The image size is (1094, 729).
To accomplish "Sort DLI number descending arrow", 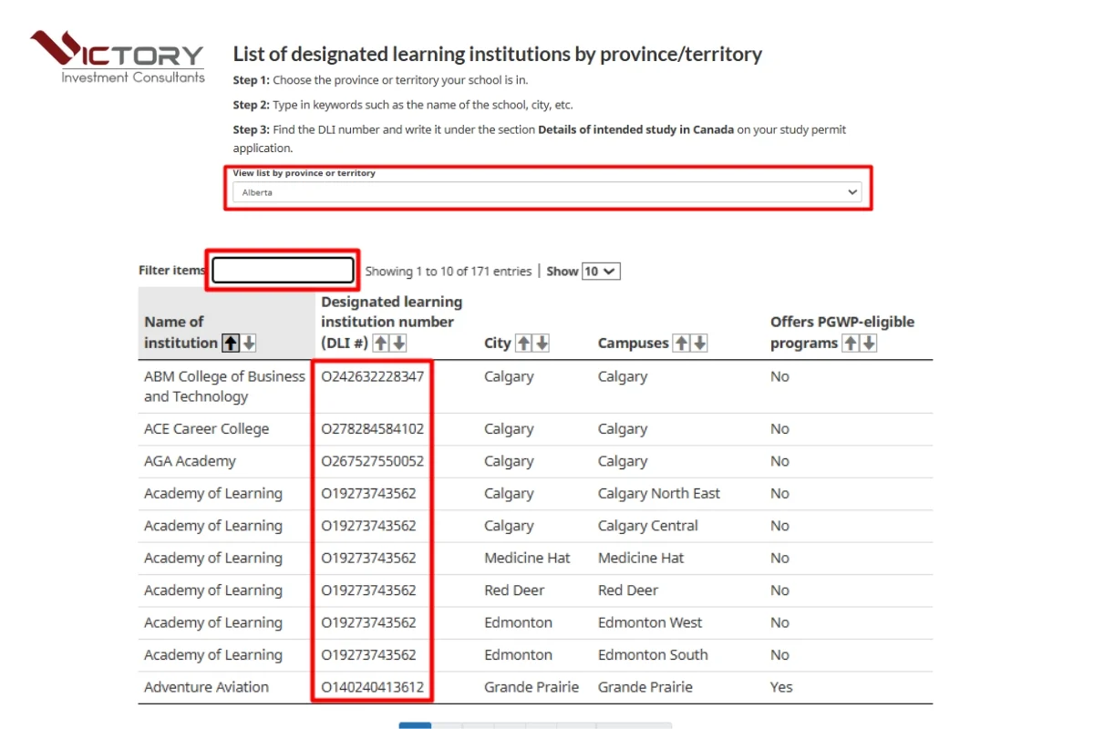I will (399, 343).
